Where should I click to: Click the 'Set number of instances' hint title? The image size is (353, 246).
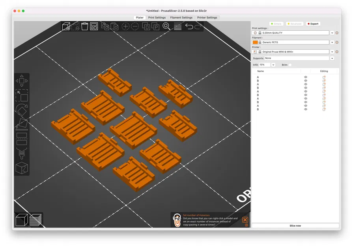[196, 215]
